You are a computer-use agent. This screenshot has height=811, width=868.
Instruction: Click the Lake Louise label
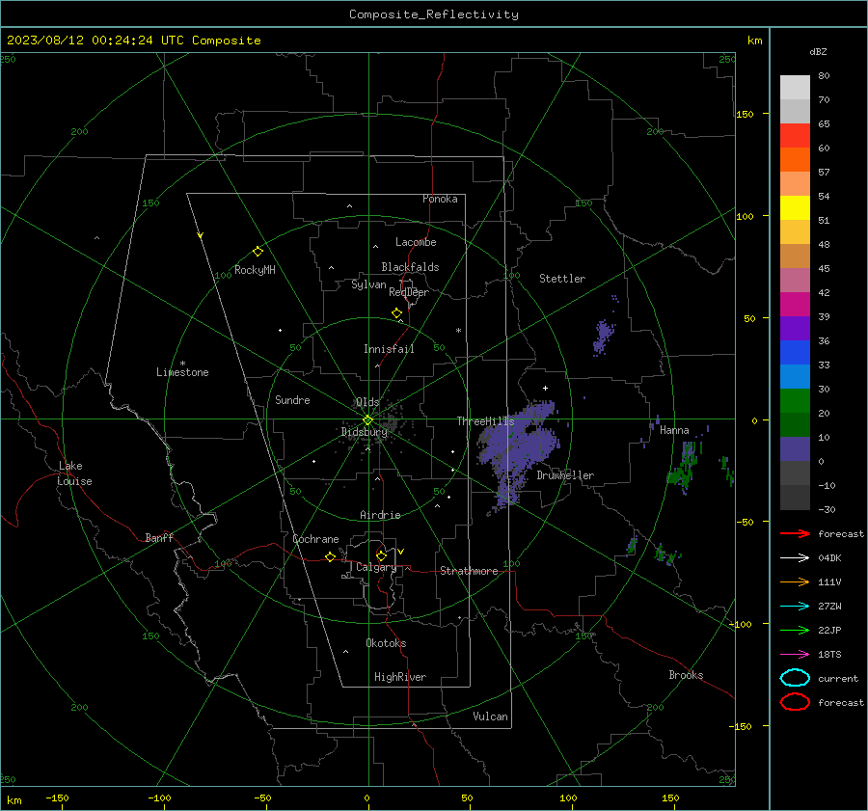click(74, 473)
